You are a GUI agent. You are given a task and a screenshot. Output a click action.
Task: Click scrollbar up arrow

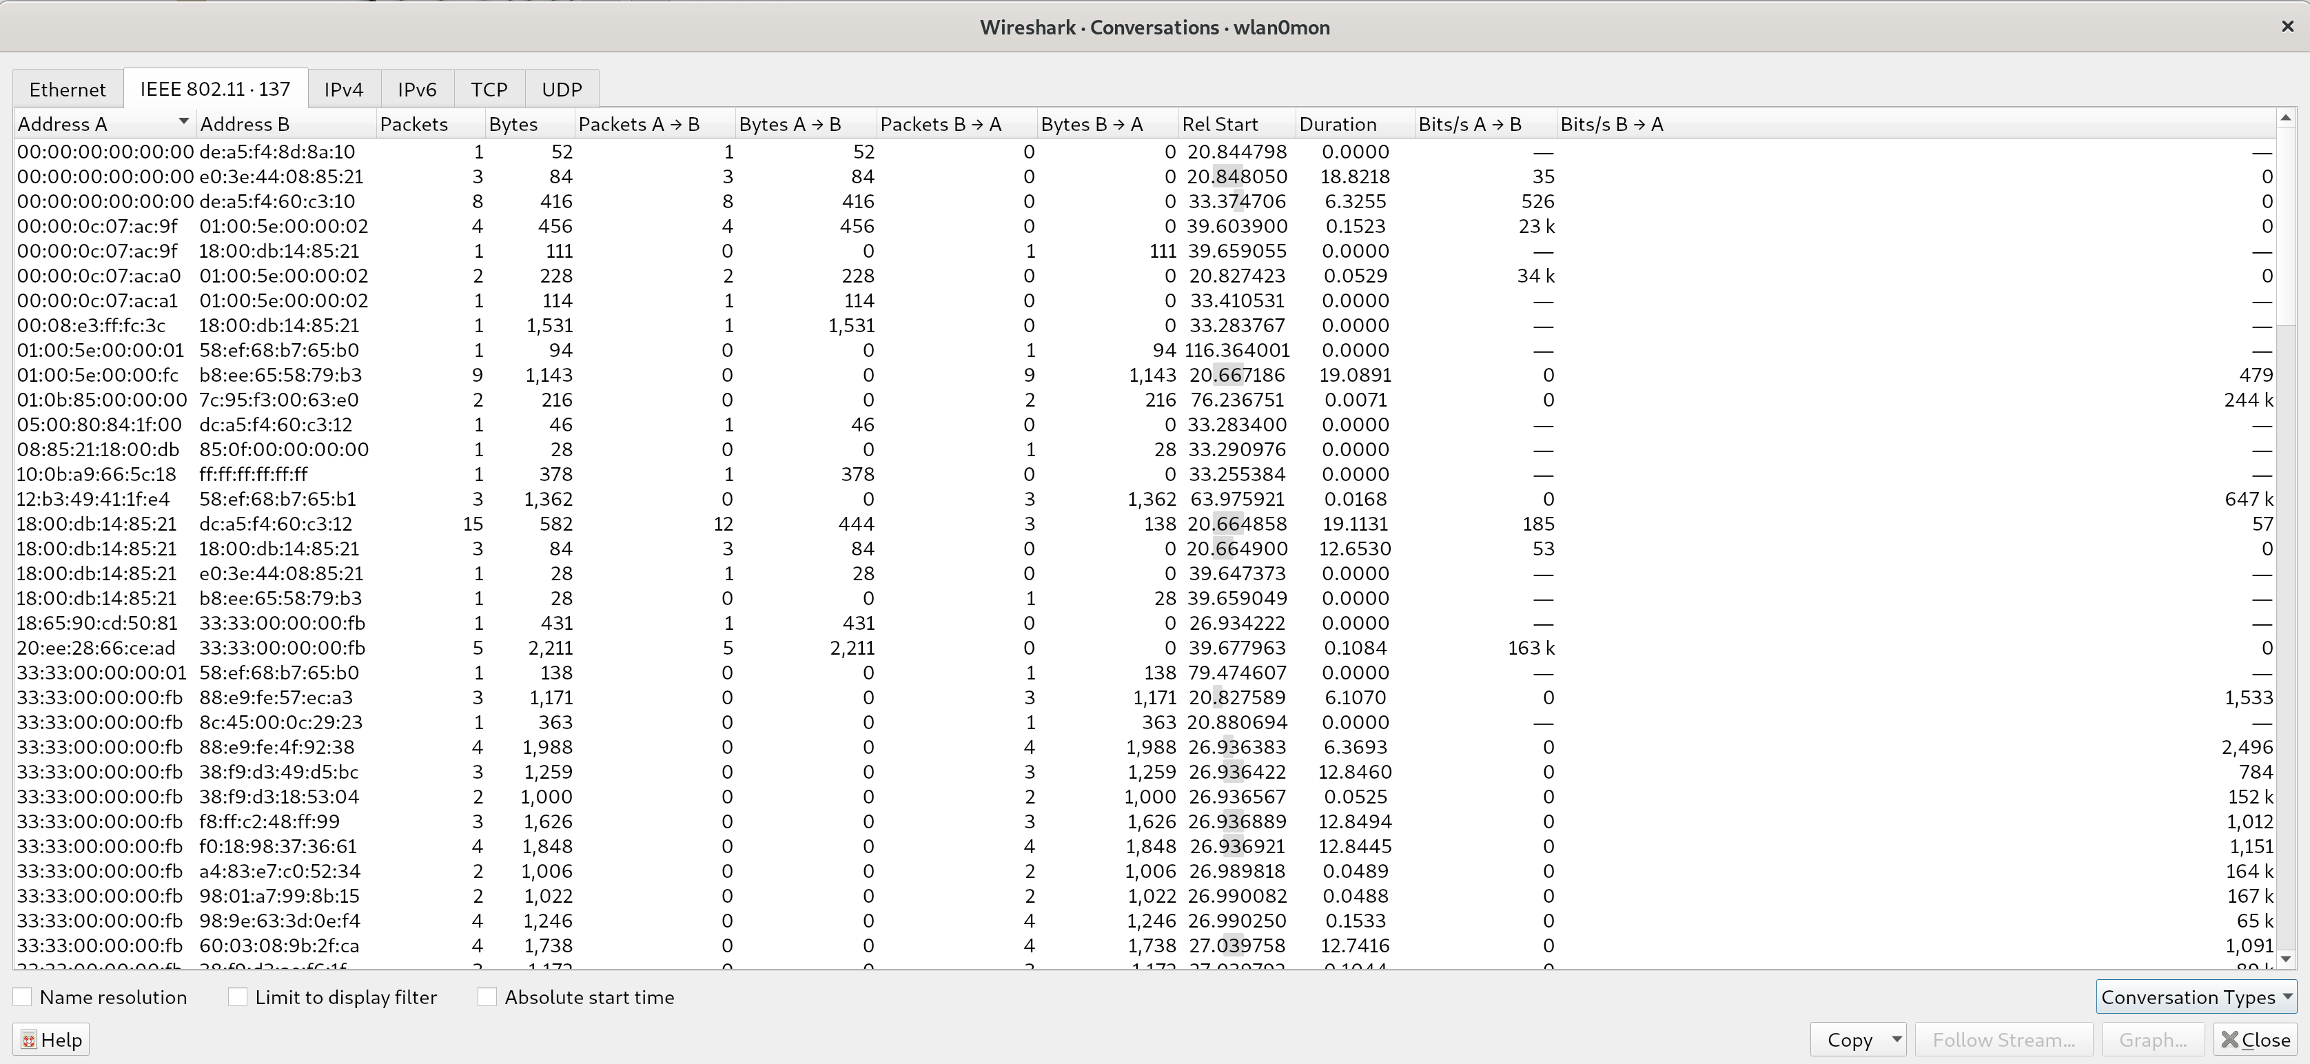[x=2286, y=117]
